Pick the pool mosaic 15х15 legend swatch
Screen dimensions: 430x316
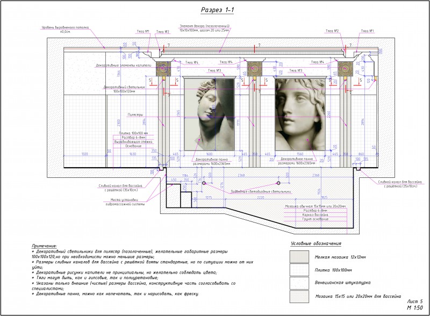point(299,297)
